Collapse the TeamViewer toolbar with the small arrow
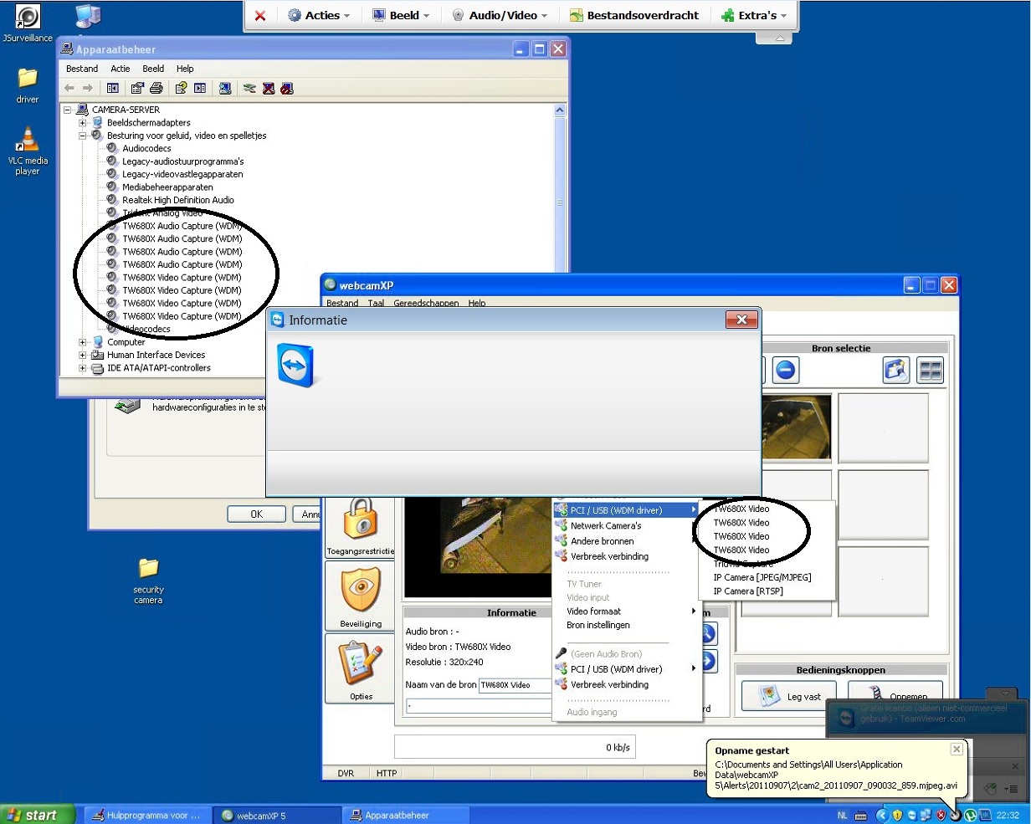 [x=780, y=38]
